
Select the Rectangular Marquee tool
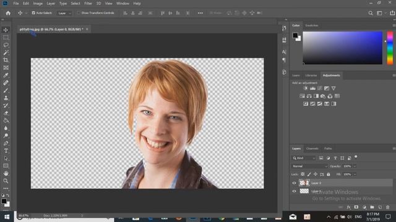(6, 38)
